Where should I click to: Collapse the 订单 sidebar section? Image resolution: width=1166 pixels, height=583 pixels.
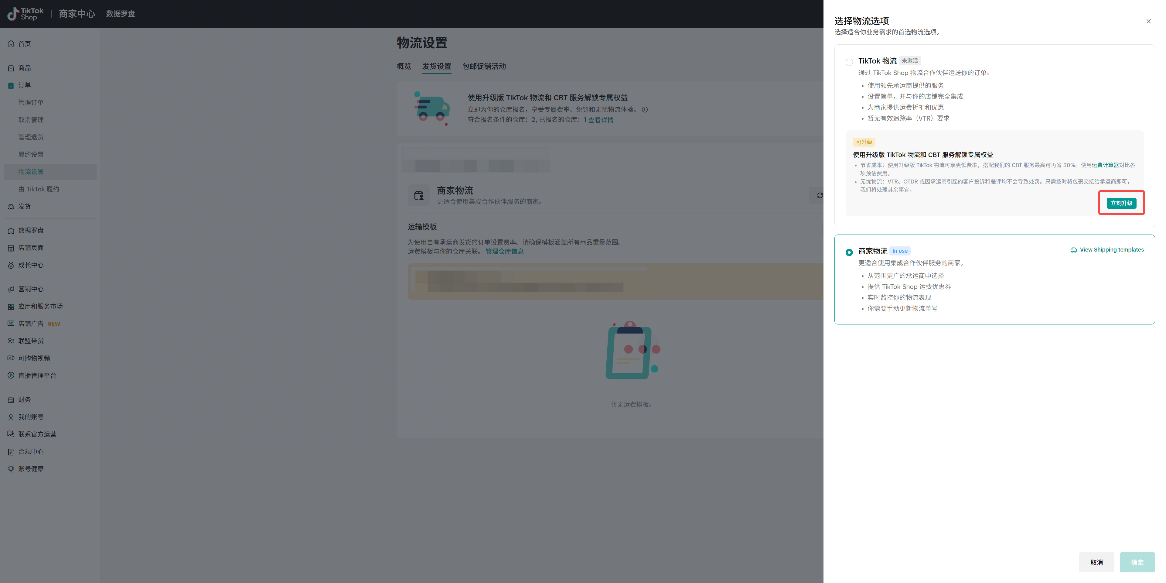[24, 85]
